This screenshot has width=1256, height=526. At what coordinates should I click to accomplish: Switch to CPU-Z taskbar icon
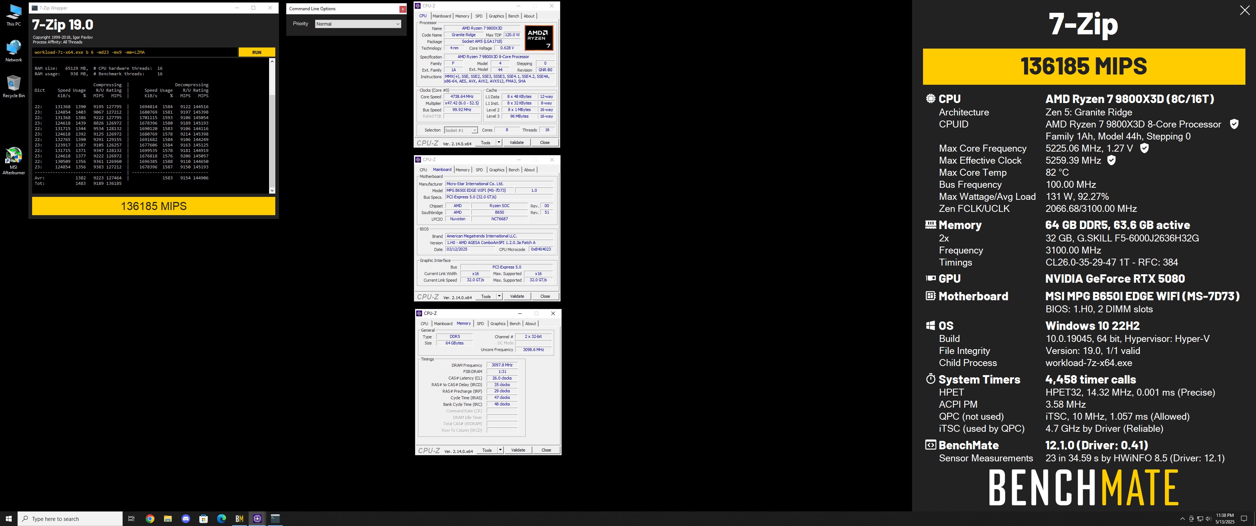[x=257, y=519]
